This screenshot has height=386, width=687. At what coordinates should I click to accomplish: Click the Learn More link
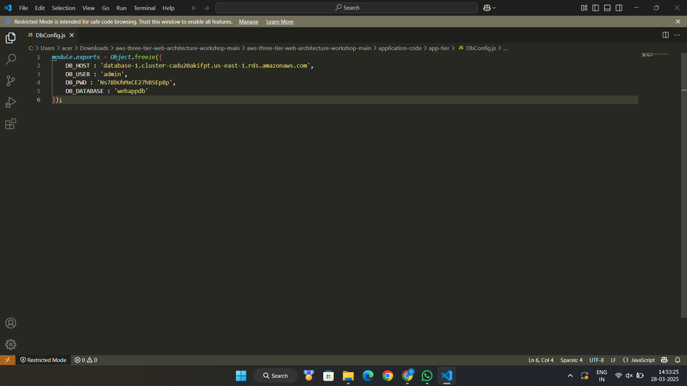click(x=280, y=22)
